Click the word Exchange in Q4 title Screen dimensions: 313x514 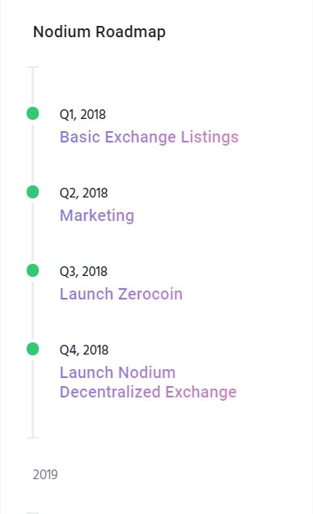[201, 392]
